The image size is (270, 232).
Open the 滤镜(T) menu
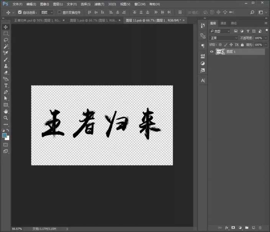click(100, 4)
